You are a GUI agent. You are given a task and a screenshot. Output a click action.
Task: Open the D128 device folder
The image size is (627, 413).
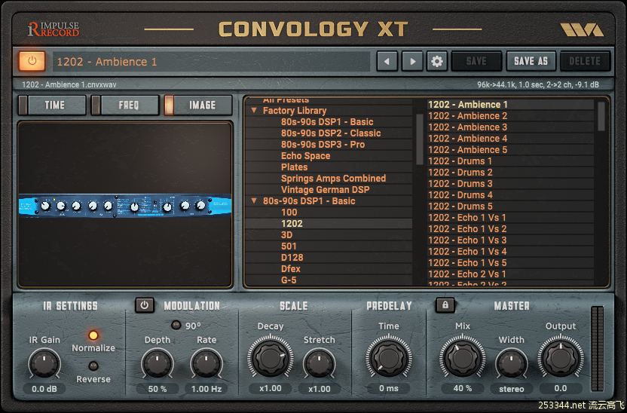tap(292, 258)
